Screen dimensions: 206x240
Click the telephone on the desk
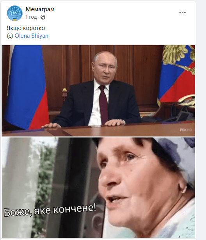(186, 100)
